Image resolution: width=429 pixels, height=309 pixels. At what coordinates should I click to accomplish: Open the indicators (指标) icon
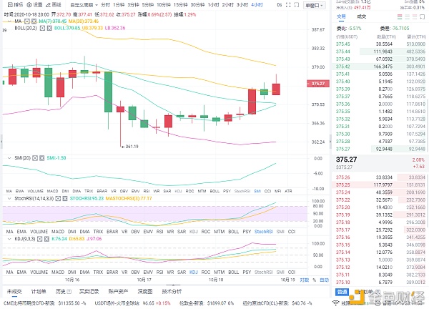pyautogui.click(x=12, y=4)
